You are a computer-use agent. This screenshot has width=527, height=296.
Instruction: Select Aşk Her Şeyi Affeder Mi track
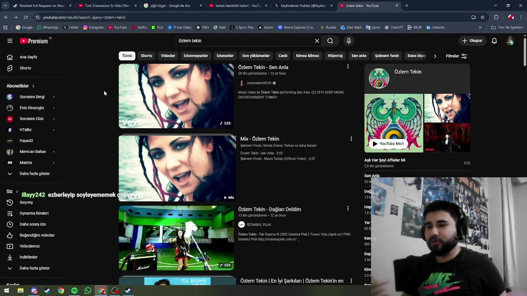click(x=417, y=163)
